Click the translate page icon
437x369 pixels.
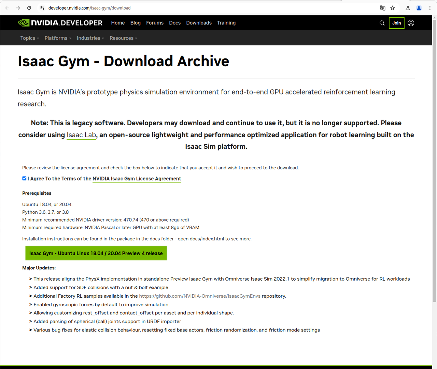383,8
